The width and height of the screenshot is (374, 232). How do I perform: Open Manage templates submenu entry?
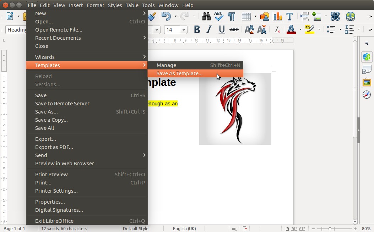tap(195, 65)
